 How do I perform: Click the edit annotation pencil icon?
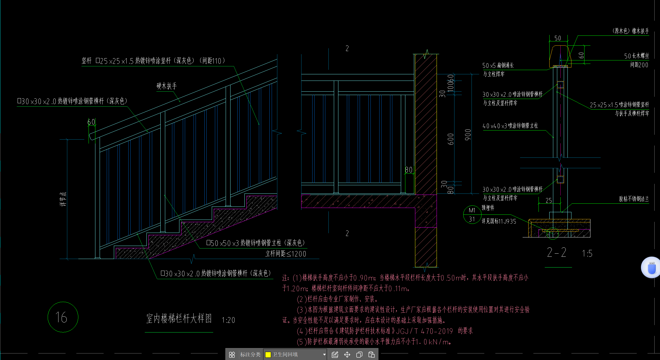(335, 355)
